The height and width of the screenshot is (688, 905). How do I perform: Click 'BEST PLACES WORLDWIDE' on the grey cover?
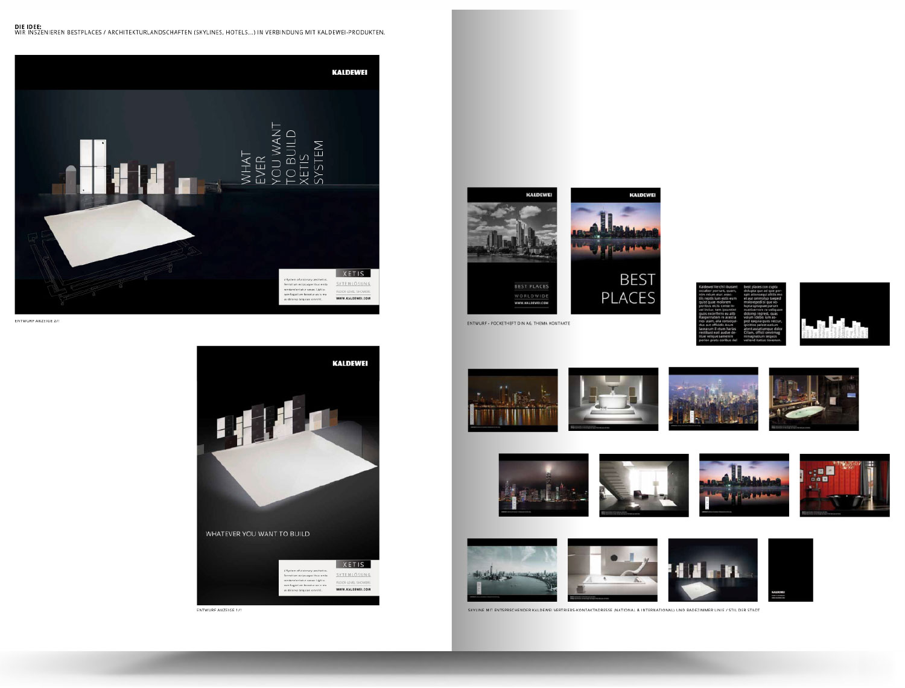pos(532,291)
